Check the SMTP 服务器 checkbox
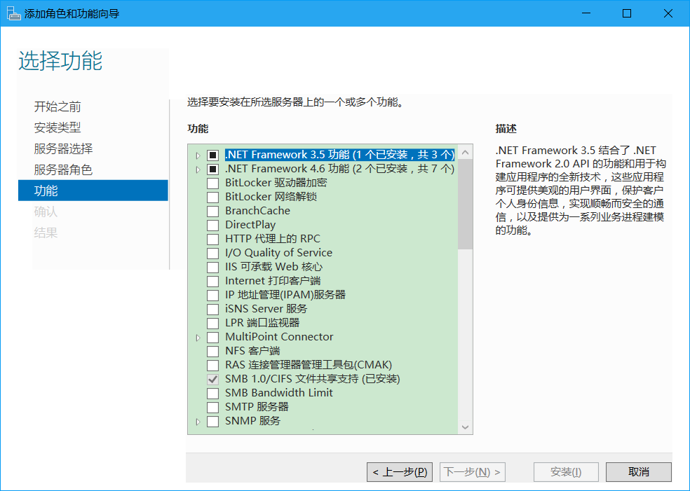 (213, 407)
